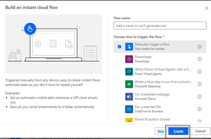Click the 'Save all your email attachments' example
This screenshot has width=211, height=139.
(52, 107)
